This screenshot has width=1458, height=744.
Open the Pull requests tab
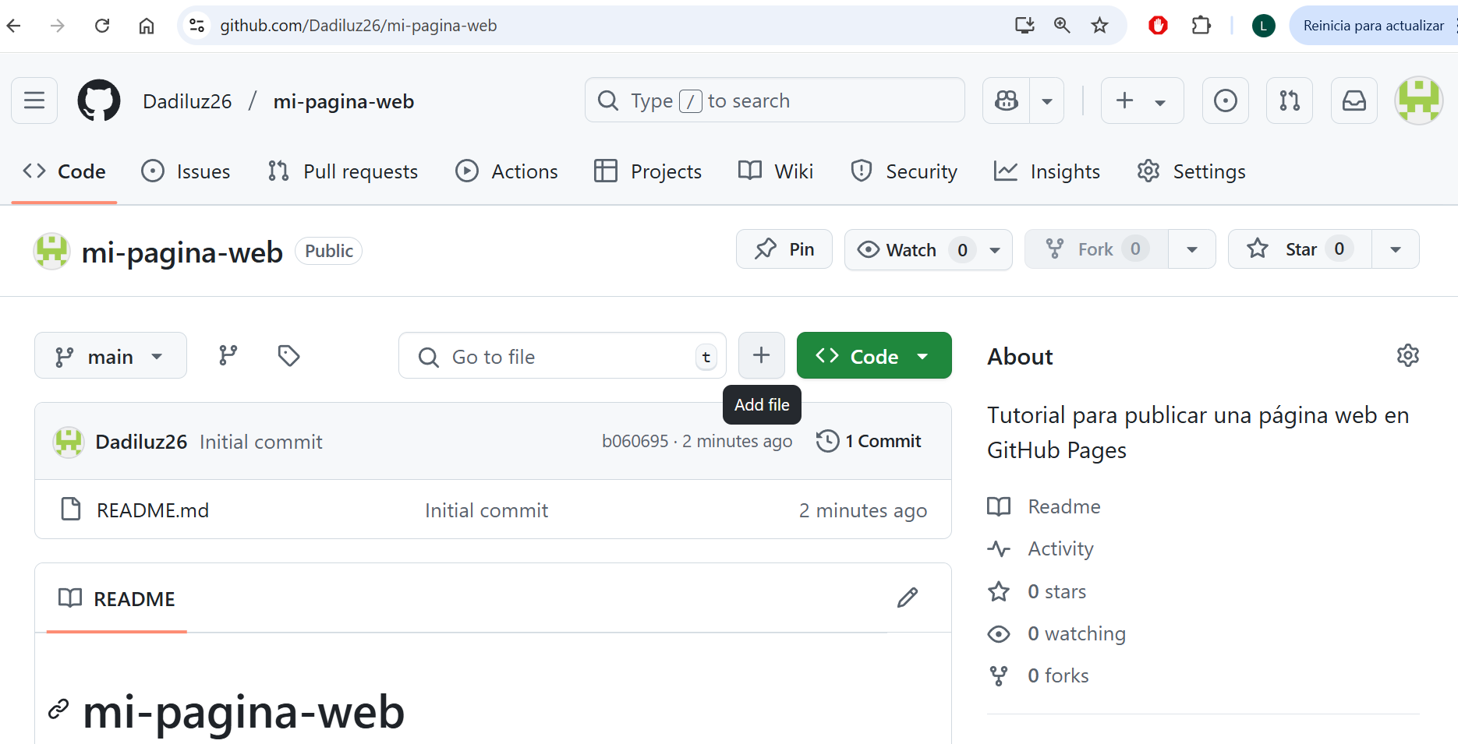343,171
